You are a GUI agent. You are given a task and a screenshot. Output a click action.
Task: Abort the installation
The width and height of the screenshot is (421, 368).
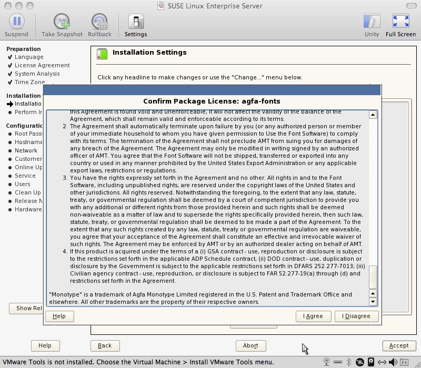pyautogui.click(x=251, y=346)
